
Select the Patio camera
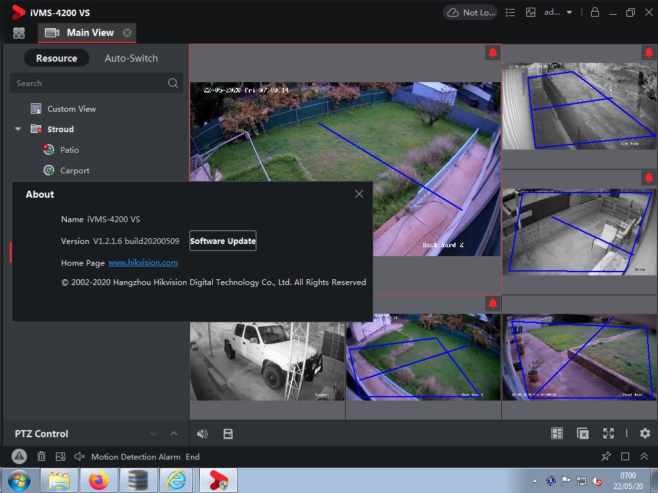pos(61,150)
